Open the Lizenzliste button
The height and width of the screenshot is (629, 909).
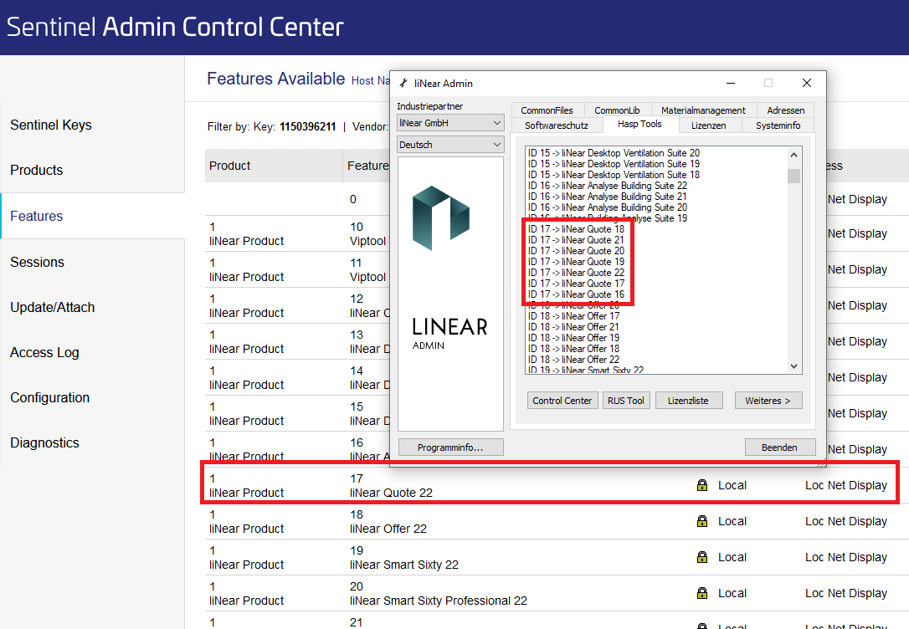pyautogui.click(x=689, y=401)
